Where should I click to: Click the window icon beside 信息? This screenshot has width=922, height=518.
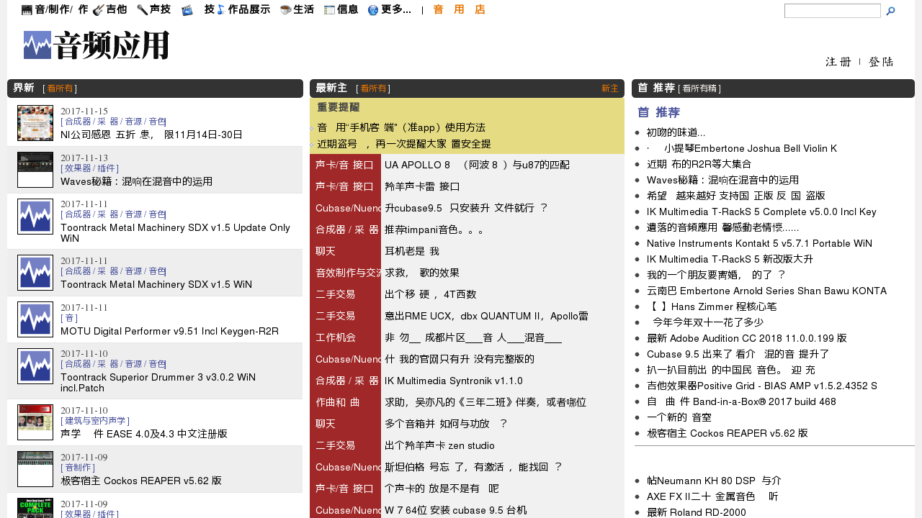[x=329, y=10]
